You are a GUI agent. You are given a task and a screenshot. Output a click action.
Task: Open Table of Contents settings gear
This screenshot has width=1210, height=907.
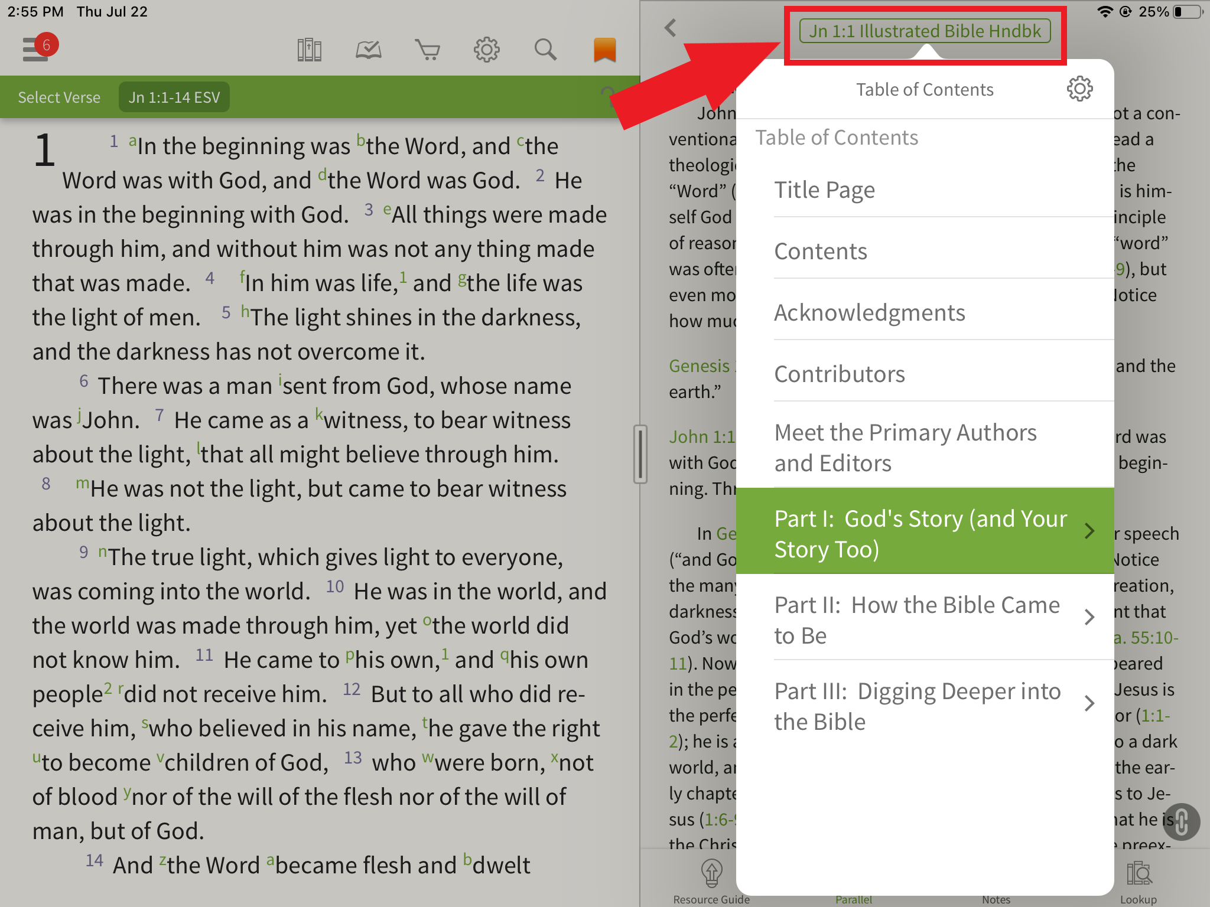(1079, 89)
